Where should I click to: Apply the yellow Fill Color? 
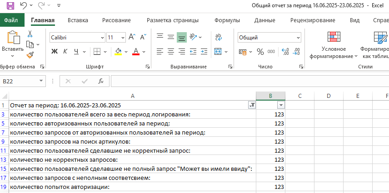[x=118, y=52]
